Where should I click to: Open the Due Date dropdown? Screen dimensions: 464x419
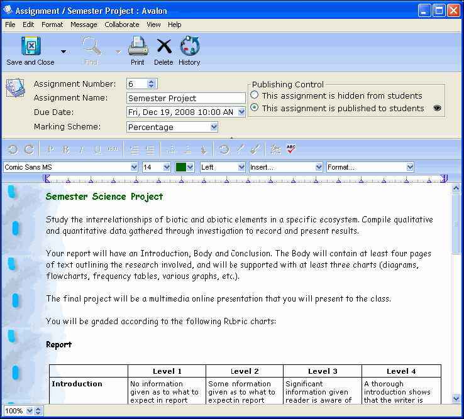[241, 112]
